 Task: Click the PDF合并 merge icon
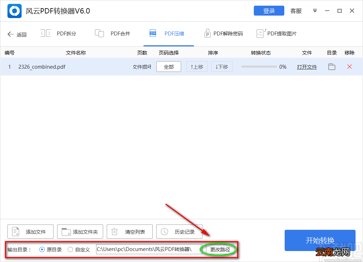[99, 33]
